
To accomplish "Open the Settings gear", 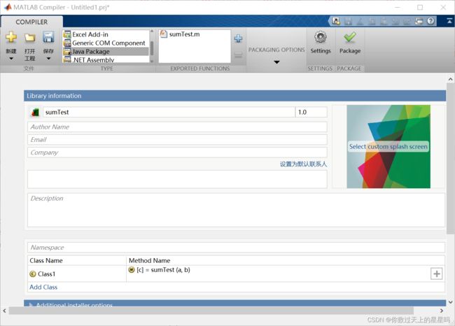I will coord(321,37).
